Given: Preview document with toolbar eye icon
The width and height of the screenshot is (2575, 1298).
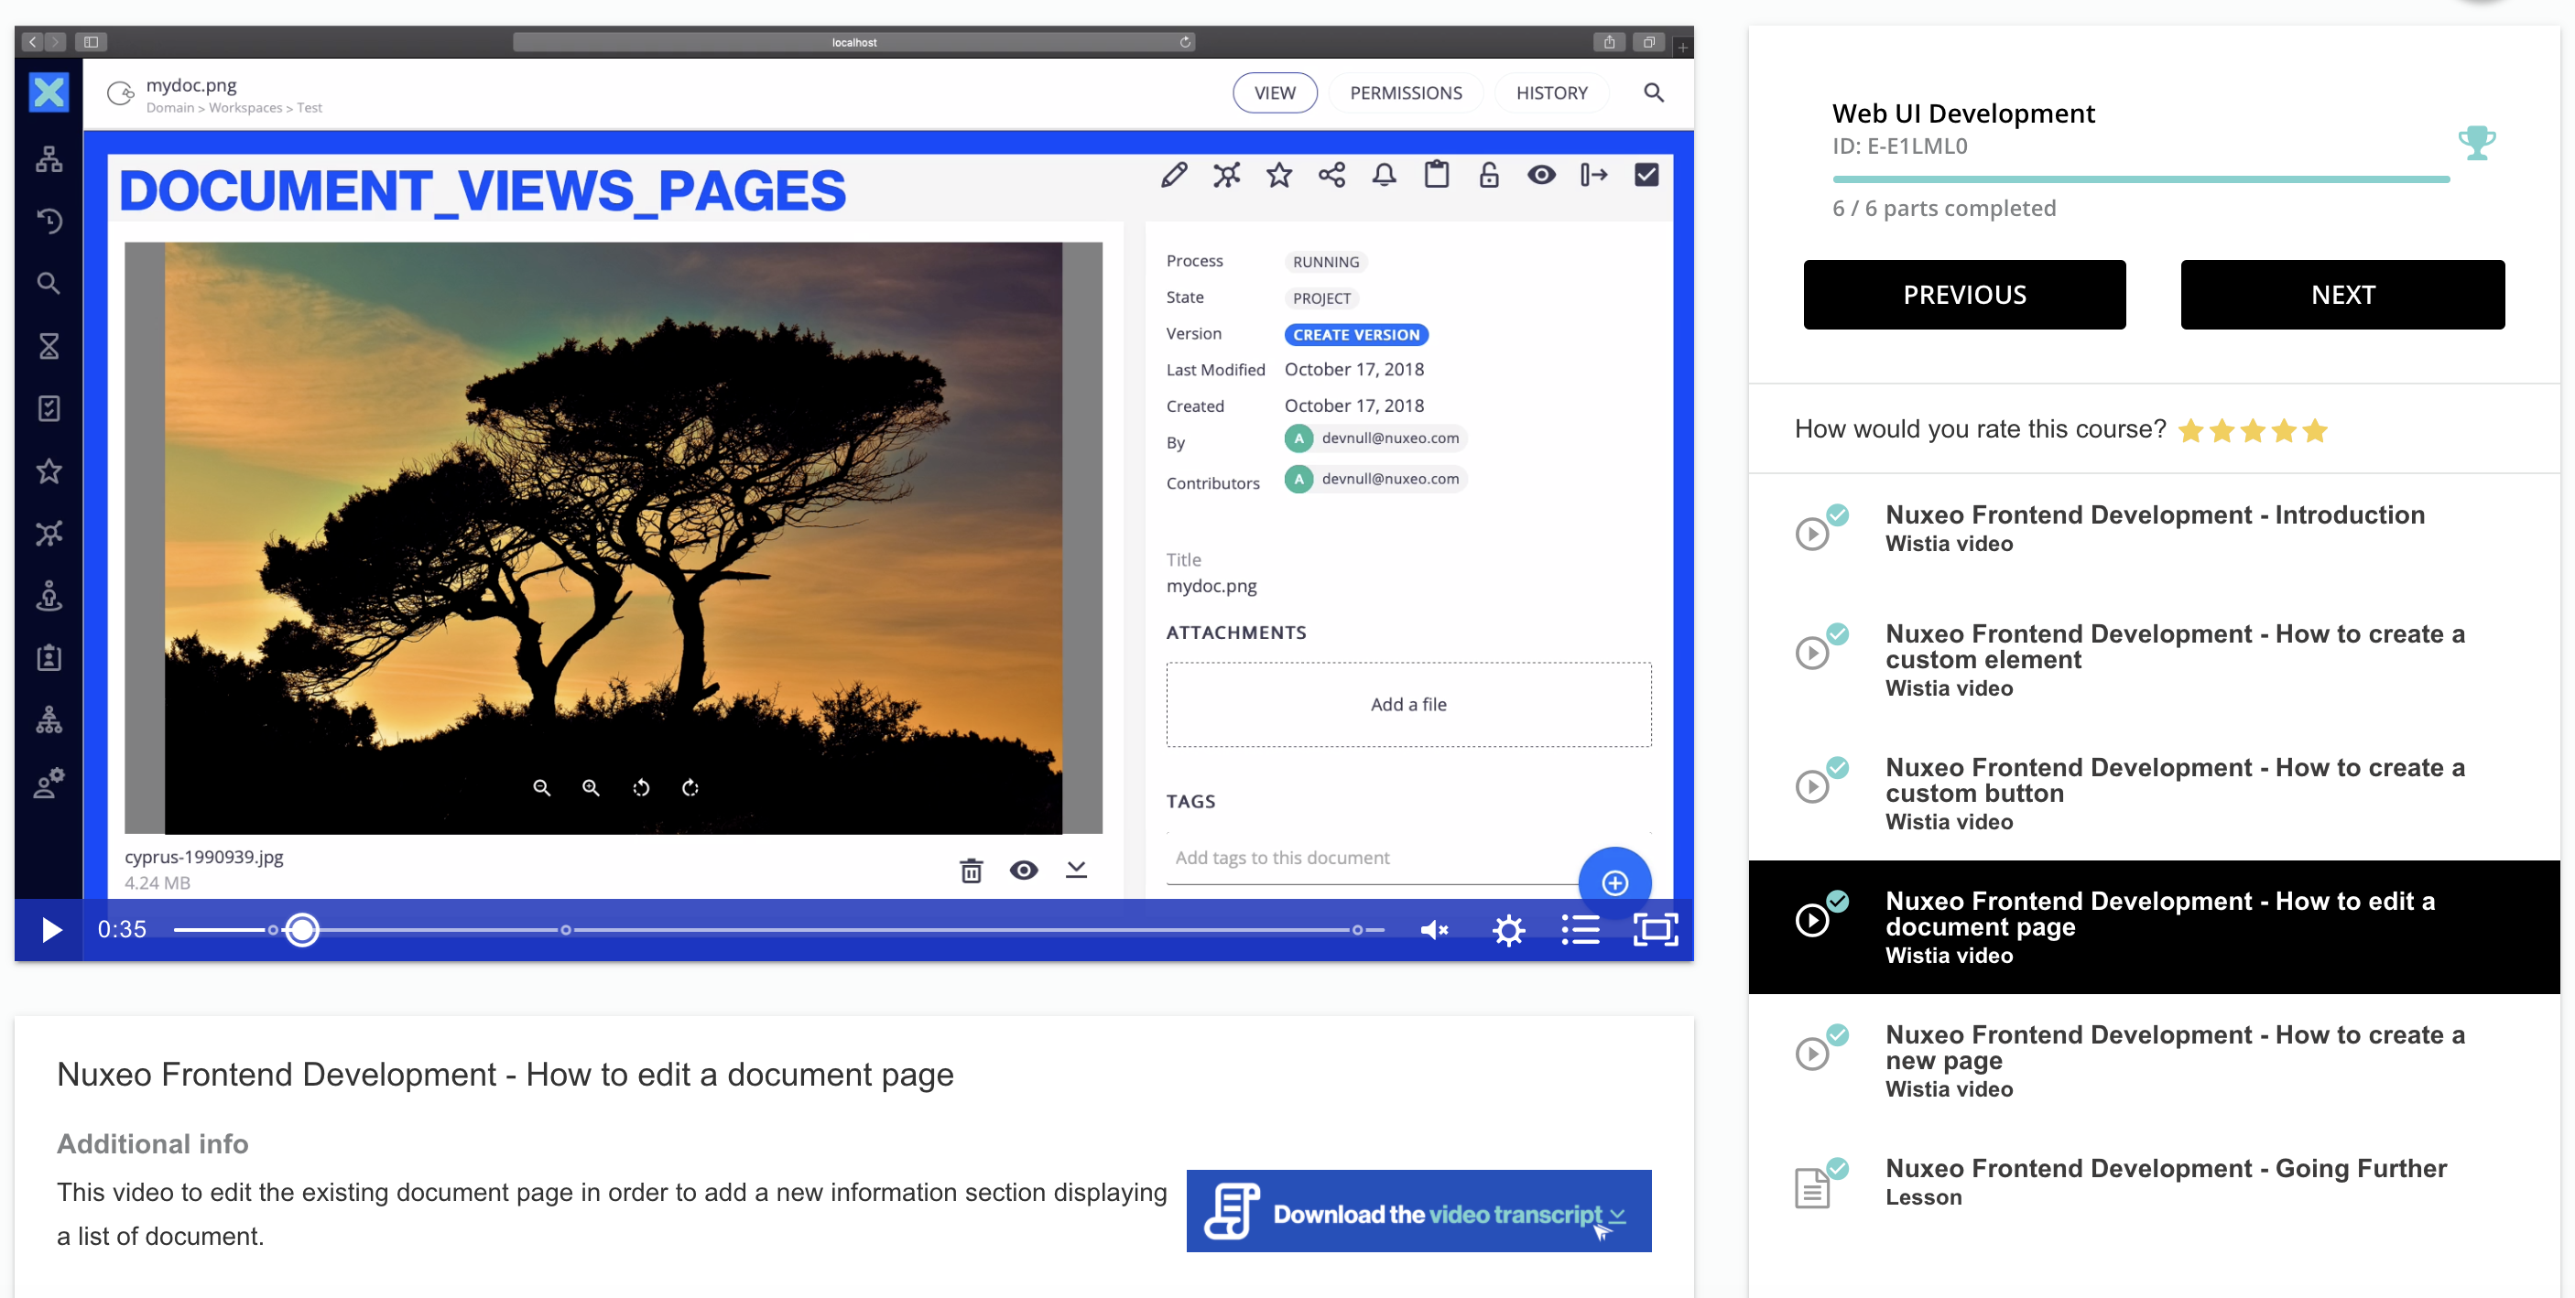Looking at the screenshot, I should point(1541,175).
